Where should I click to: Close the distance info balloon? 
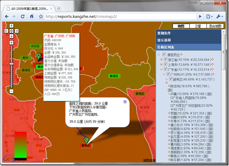125,102
